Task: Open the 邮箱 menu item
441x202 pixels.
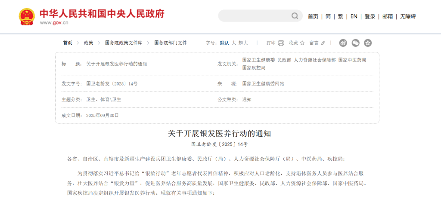Action: 388,16
